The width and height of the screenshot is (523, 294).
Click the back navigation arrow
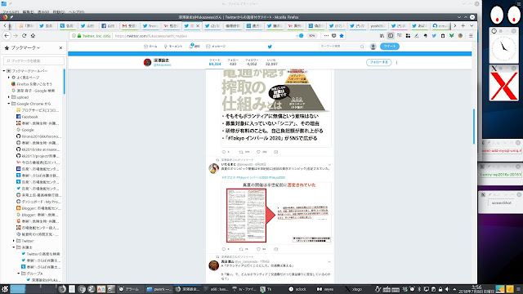(7, 36)
